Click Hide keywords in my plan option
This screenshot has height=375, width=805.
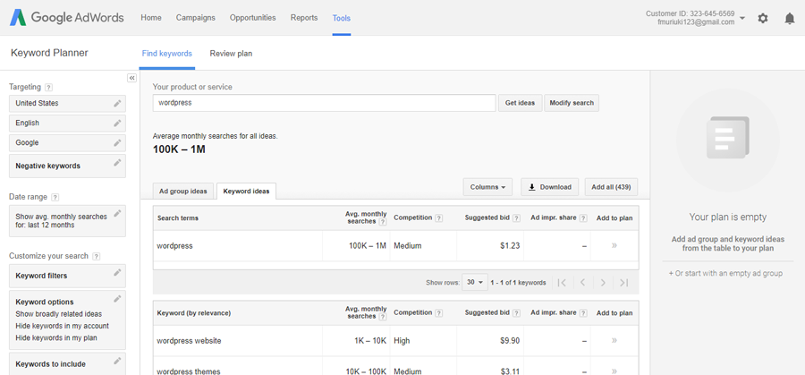point(56,337)
